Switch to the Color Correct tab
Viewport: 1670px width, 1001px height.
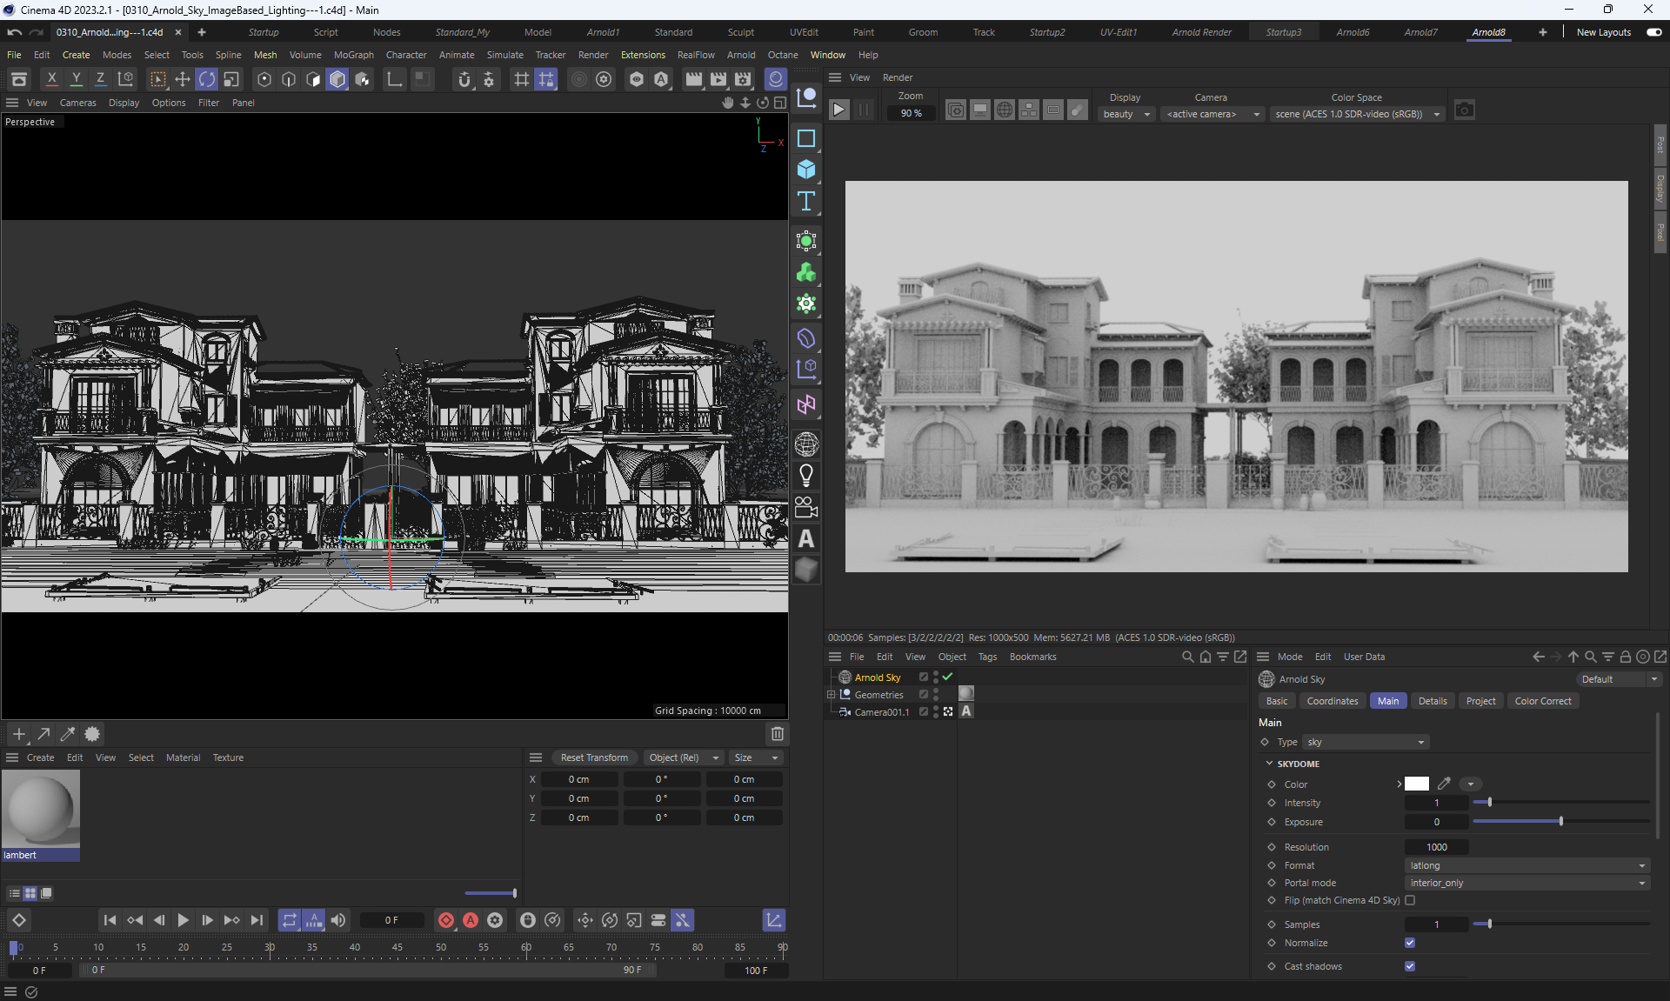pyautogui.click(x=1542, y=701)
